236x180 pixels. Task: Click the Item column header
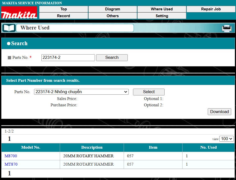click(153, 147)
